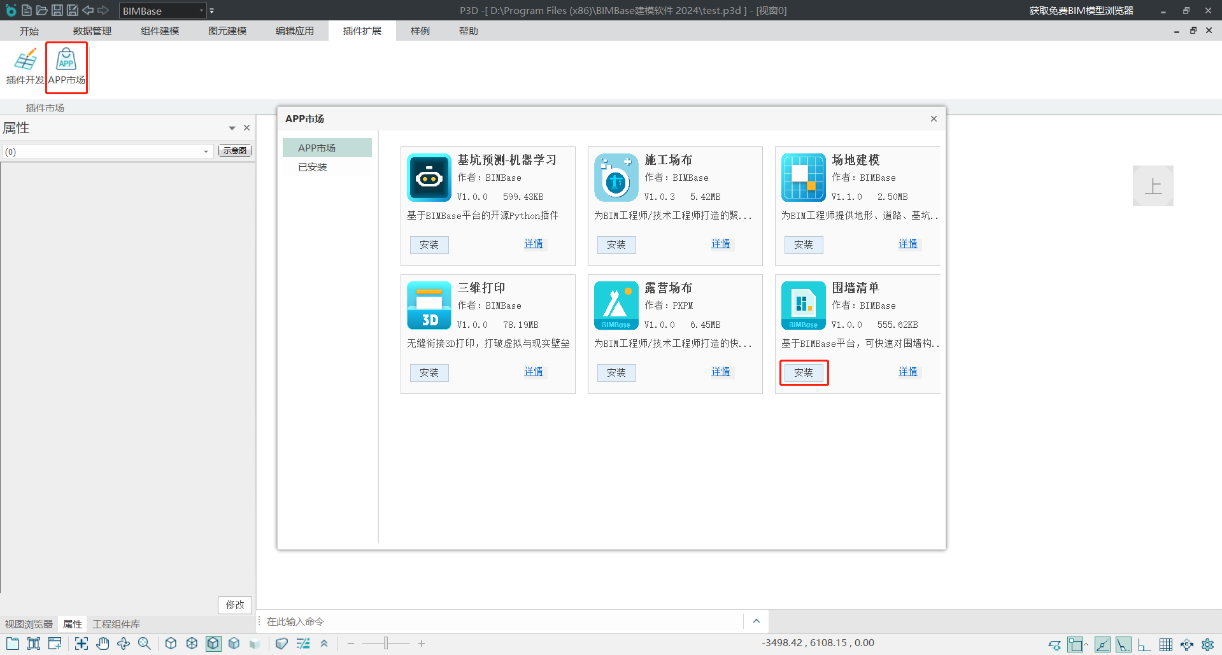Screen dimensions: 1222x655
Task: Toggle the orthogonal mode icon in status bar
Action: pyautogui.click(x=1144, y=645)
